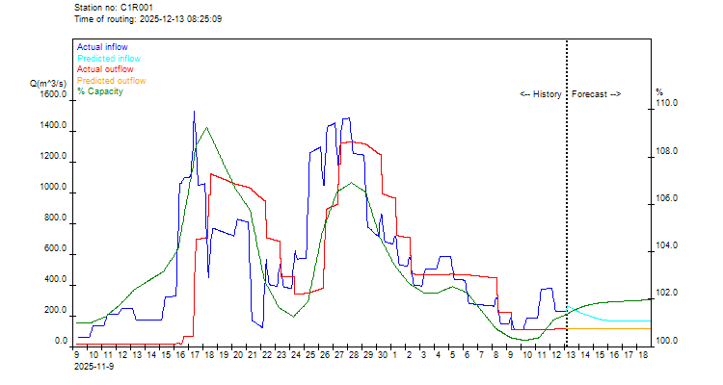Click day 22 on the date axis

click(x=266, y=355)
